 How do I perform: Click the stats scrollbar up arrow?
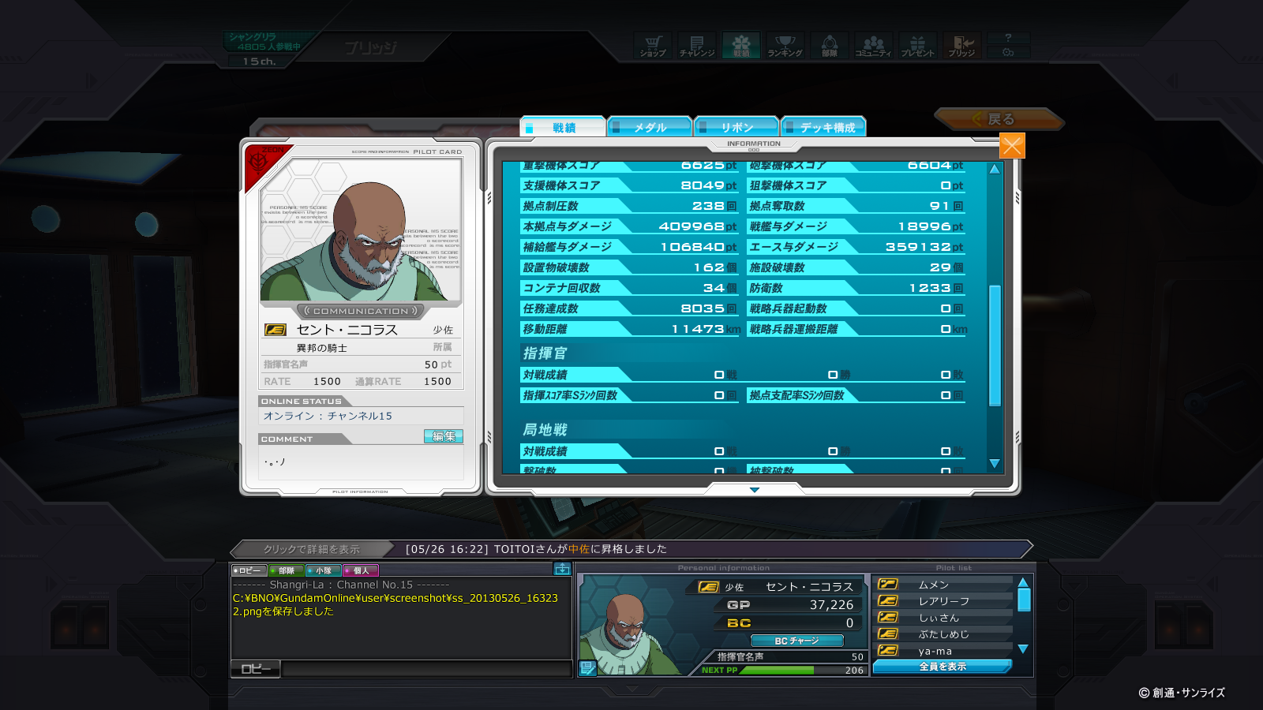click(x=995, y=170)
